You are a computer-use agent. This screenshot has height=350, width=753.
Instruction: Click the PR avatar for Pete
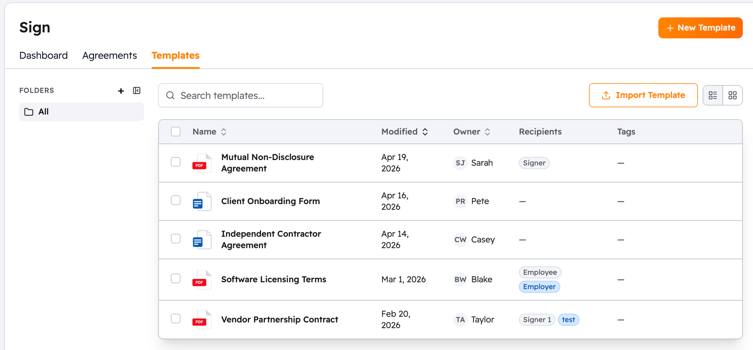coord(460,201)
